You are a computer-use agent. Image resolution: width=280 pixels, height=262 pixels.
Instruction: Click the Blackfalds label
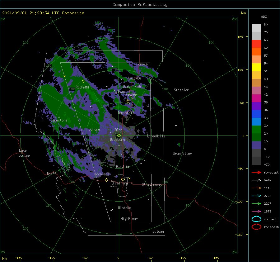(132, 86)
